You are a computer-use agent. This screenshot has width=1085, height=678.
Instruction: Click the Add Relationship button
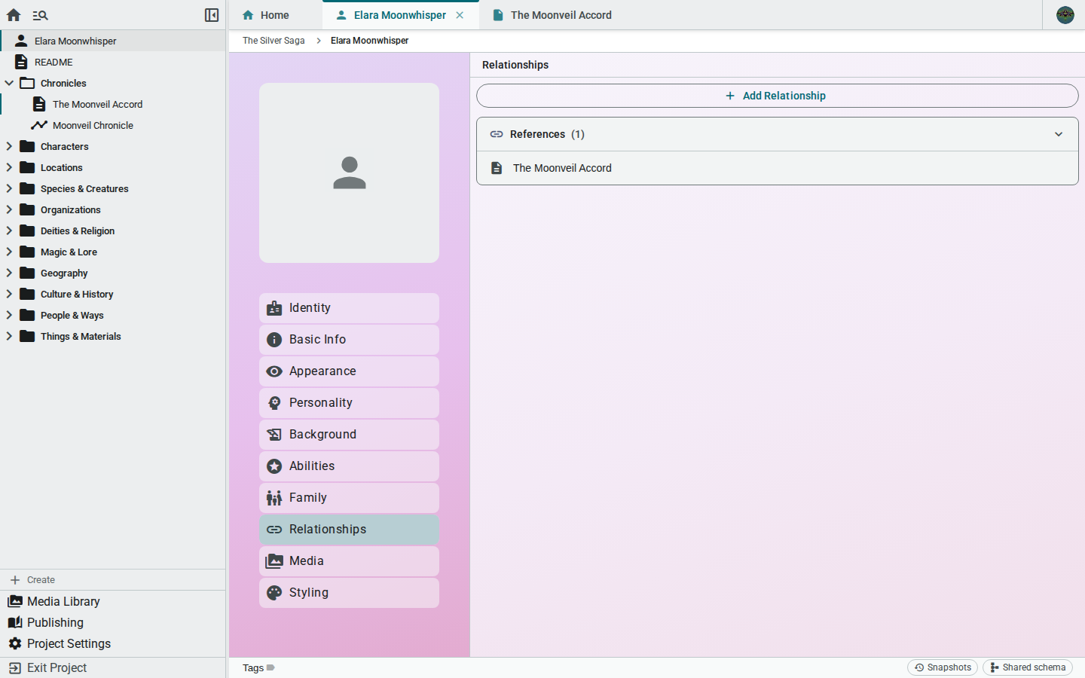click(x=777, y=96)
